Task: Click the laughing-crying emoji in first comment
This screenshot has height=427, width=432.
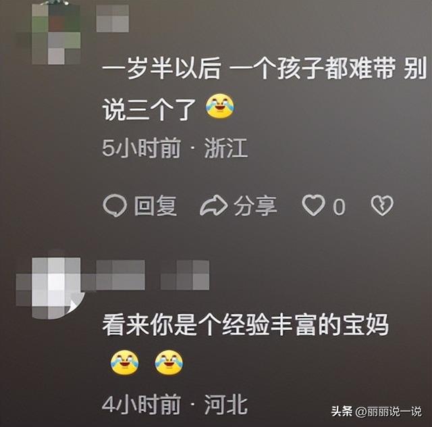Action: point(219,106)
